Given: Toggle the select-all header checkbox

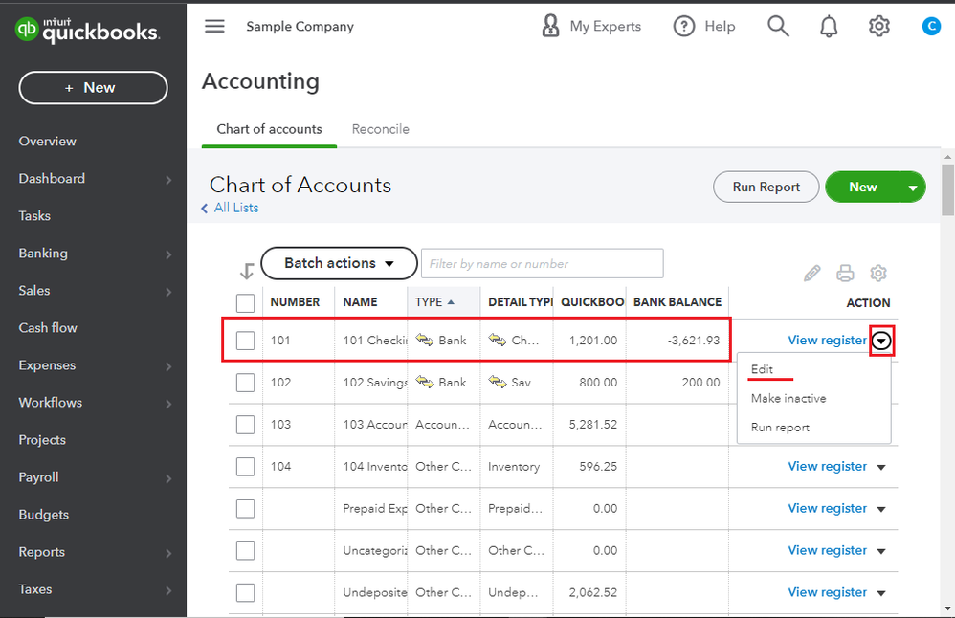Looking at the screenshot, I should coord(246,303).
